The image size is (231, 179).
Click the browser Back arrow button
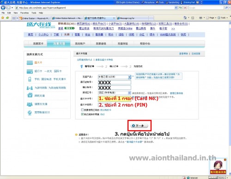pos(3,7)
